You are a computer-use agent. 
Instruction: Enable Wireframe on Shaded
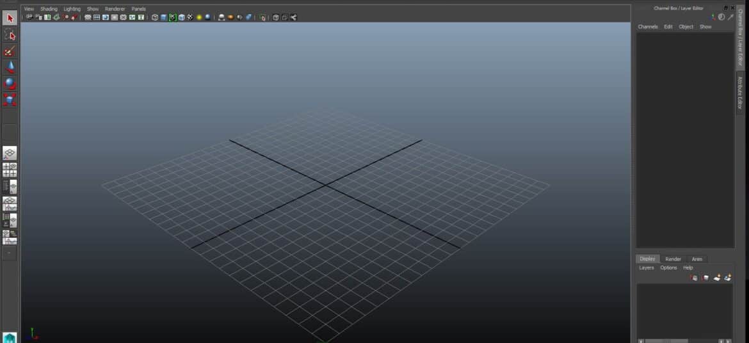tap(182, 17)
